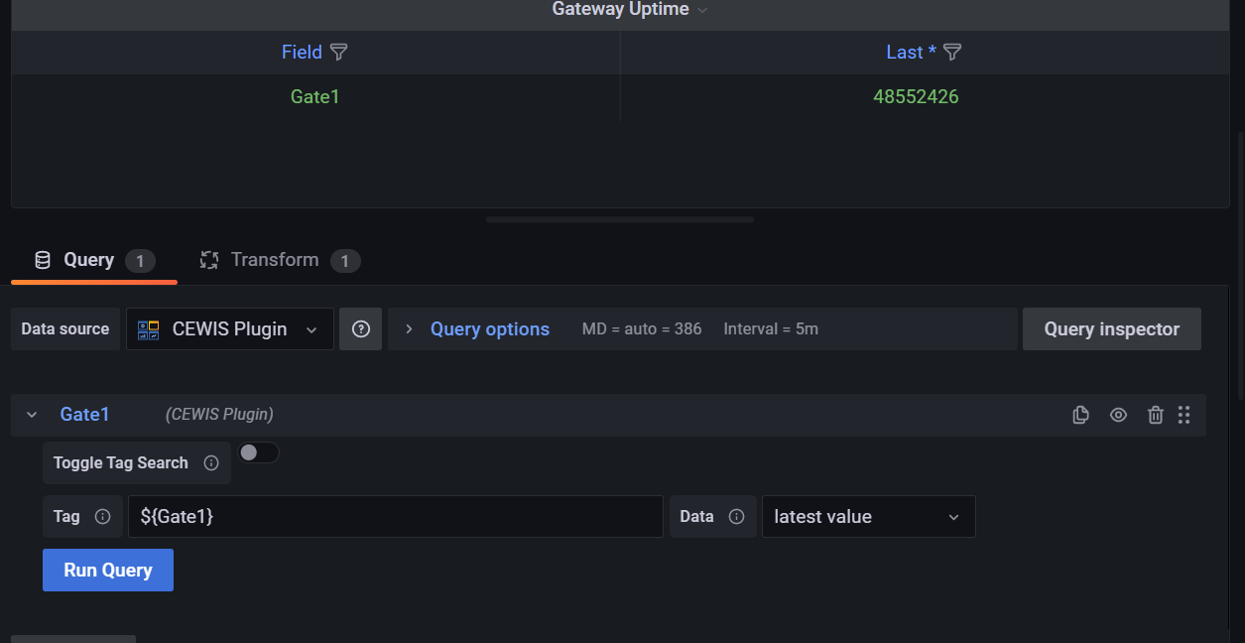Select the Query tab

click(89, 260)
